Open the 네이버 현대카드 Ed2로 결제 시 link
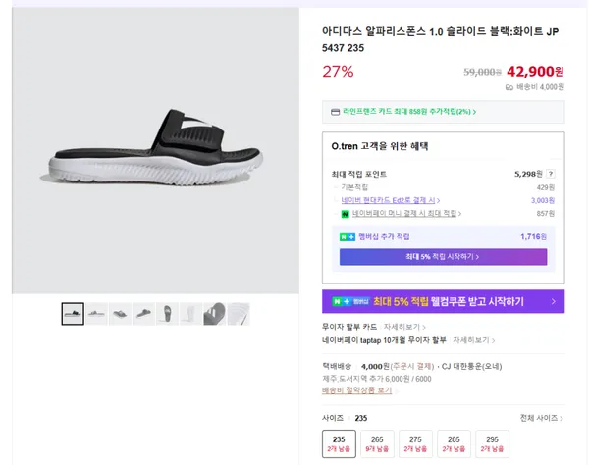 (x=389, y=199)
